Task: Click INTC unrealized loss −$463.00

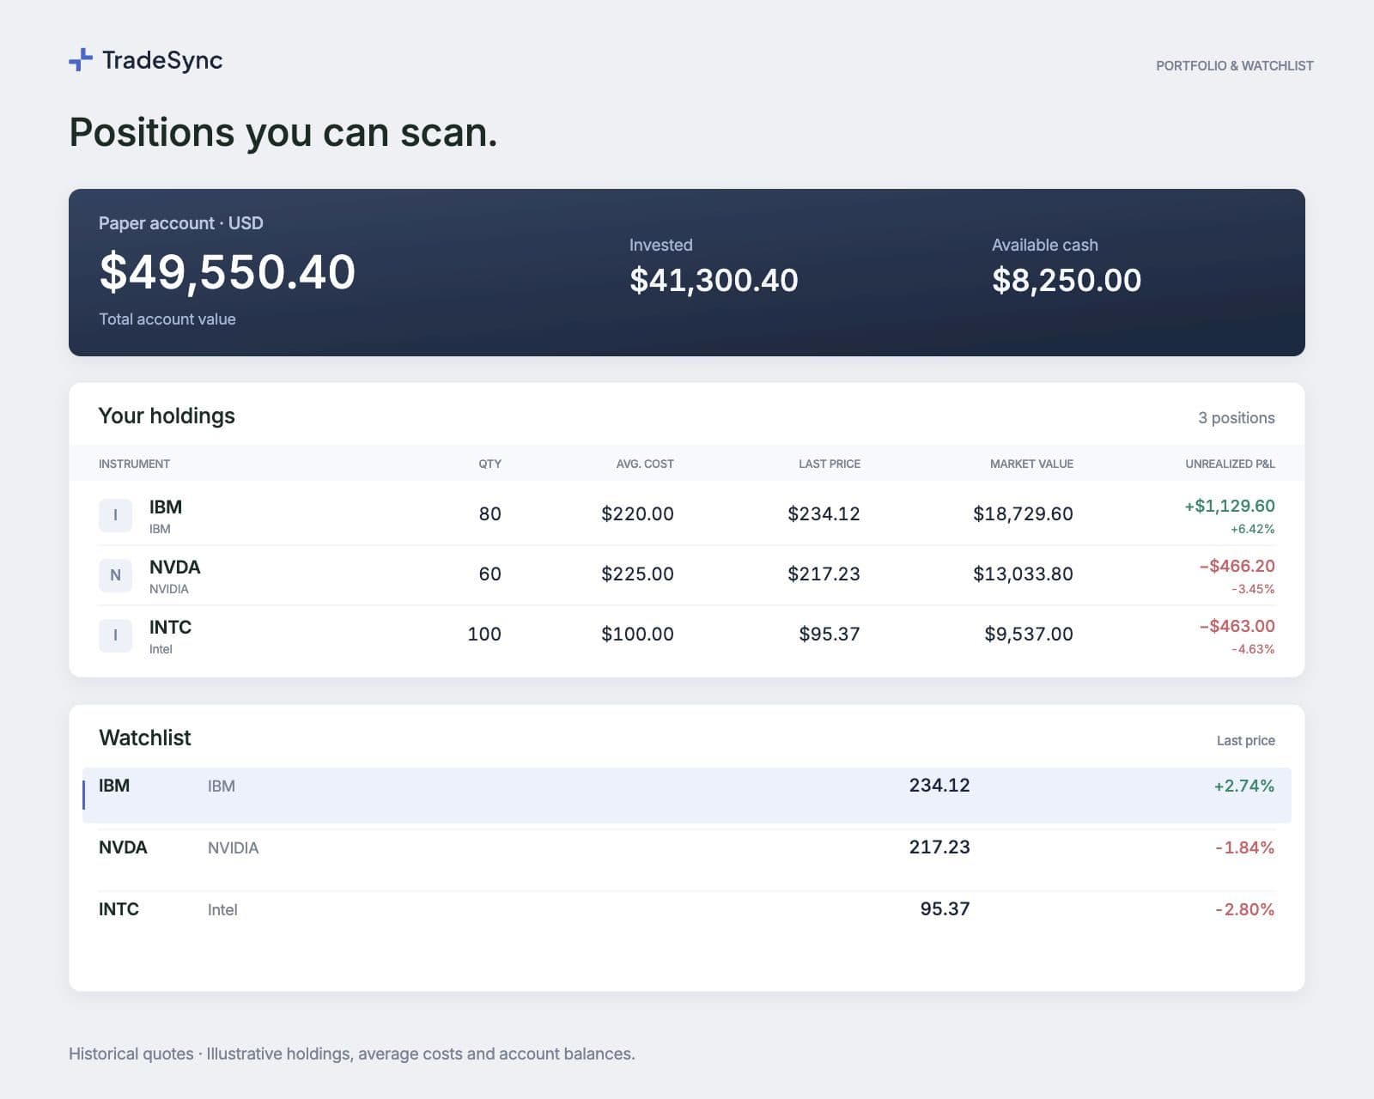Action: point(1237,626)
